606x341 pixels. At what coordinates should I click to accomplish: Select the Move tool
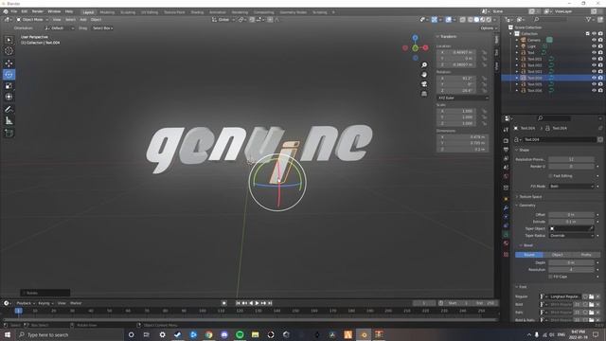point(9,63)
